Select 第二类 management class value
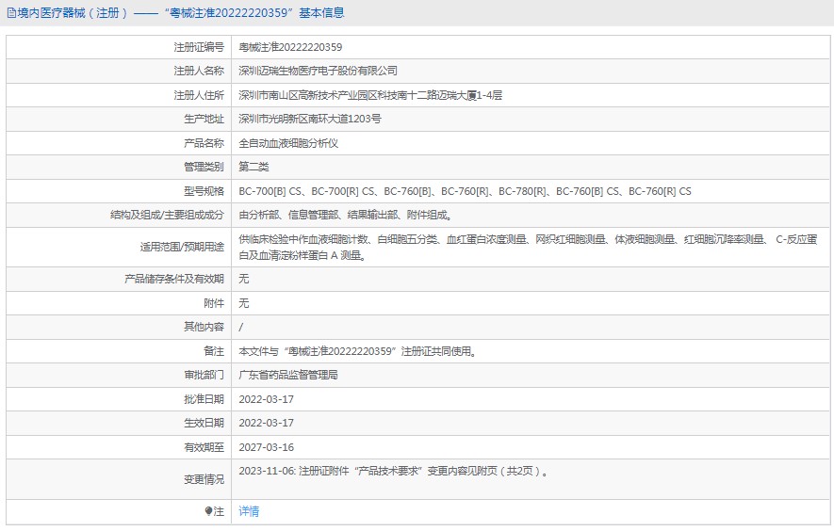The width and height of the screenshot is (834, 531). click(253, 167)
